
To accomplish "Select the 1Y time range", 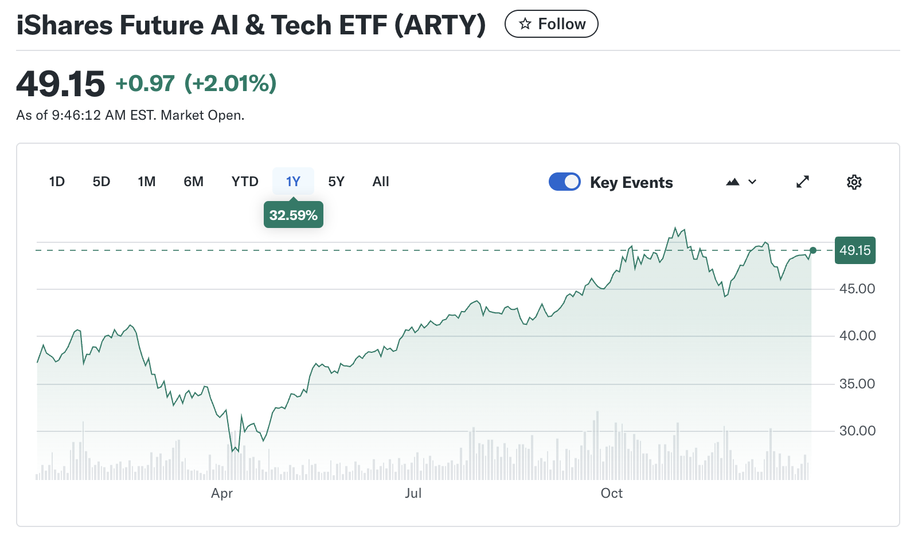I will pos(293,182).
